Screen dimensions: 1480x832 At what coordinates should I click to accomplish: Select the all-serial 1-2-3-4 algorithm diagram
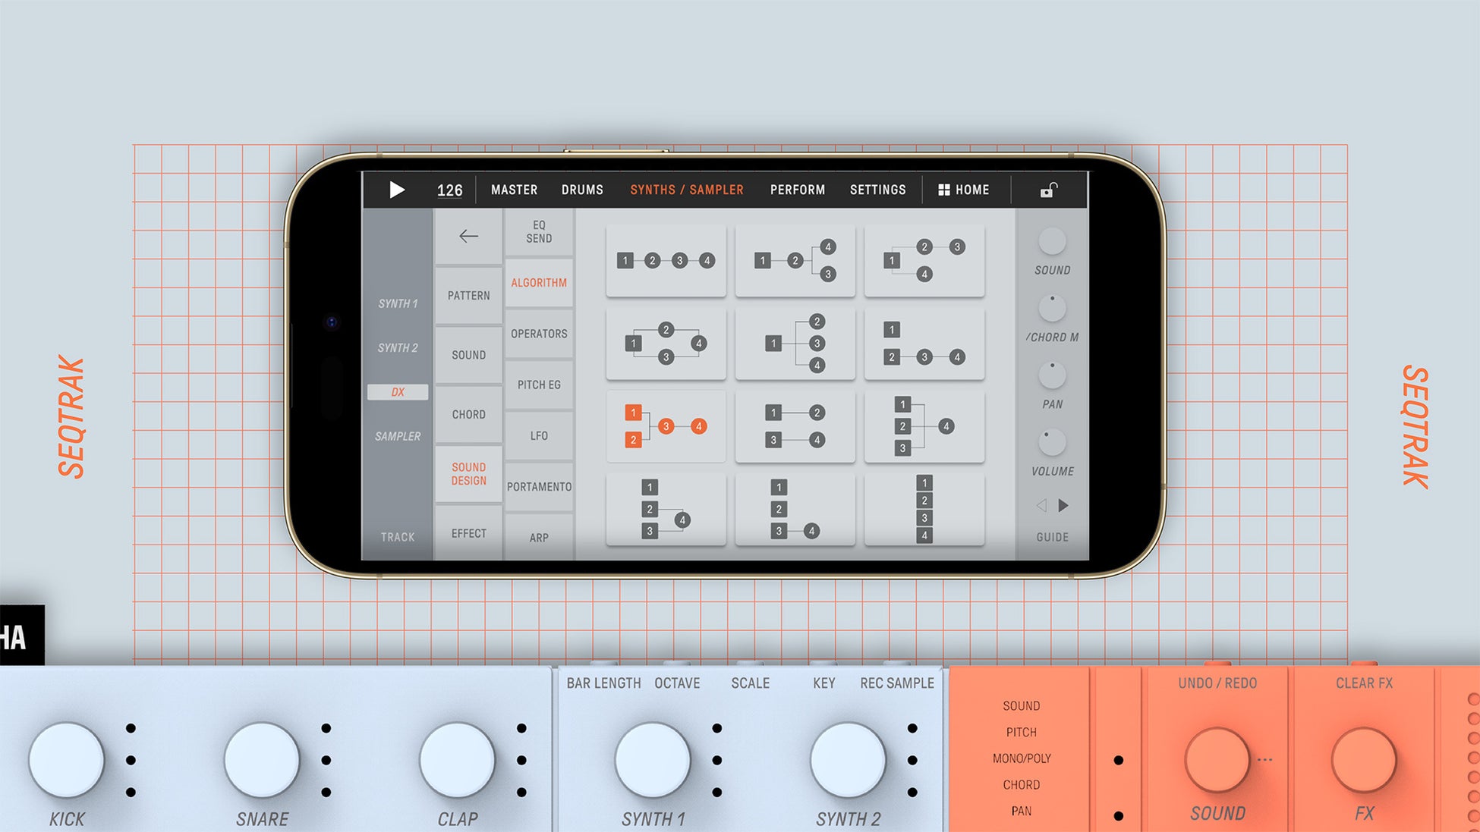click(666, 260)
